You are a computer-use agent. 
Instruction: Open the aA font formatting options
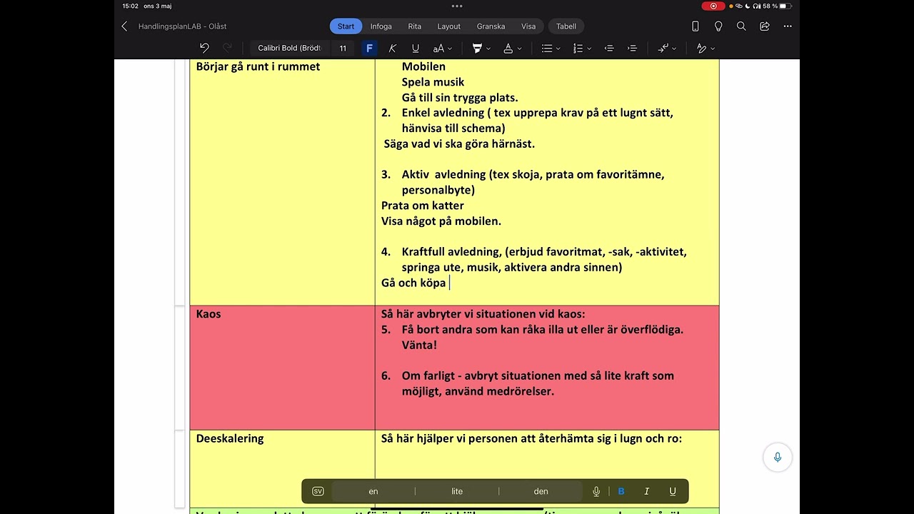pos(438,48)
